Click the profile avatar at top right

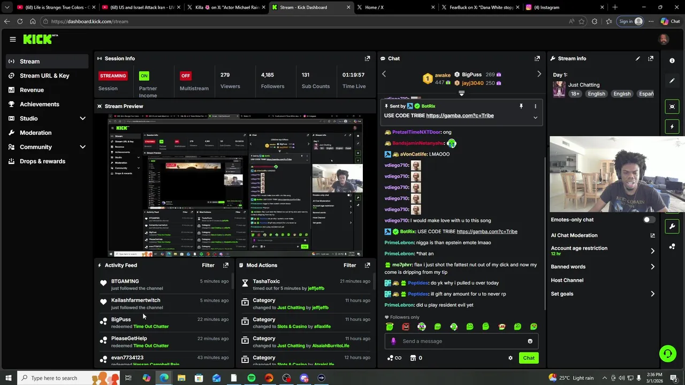coord(664,39)
